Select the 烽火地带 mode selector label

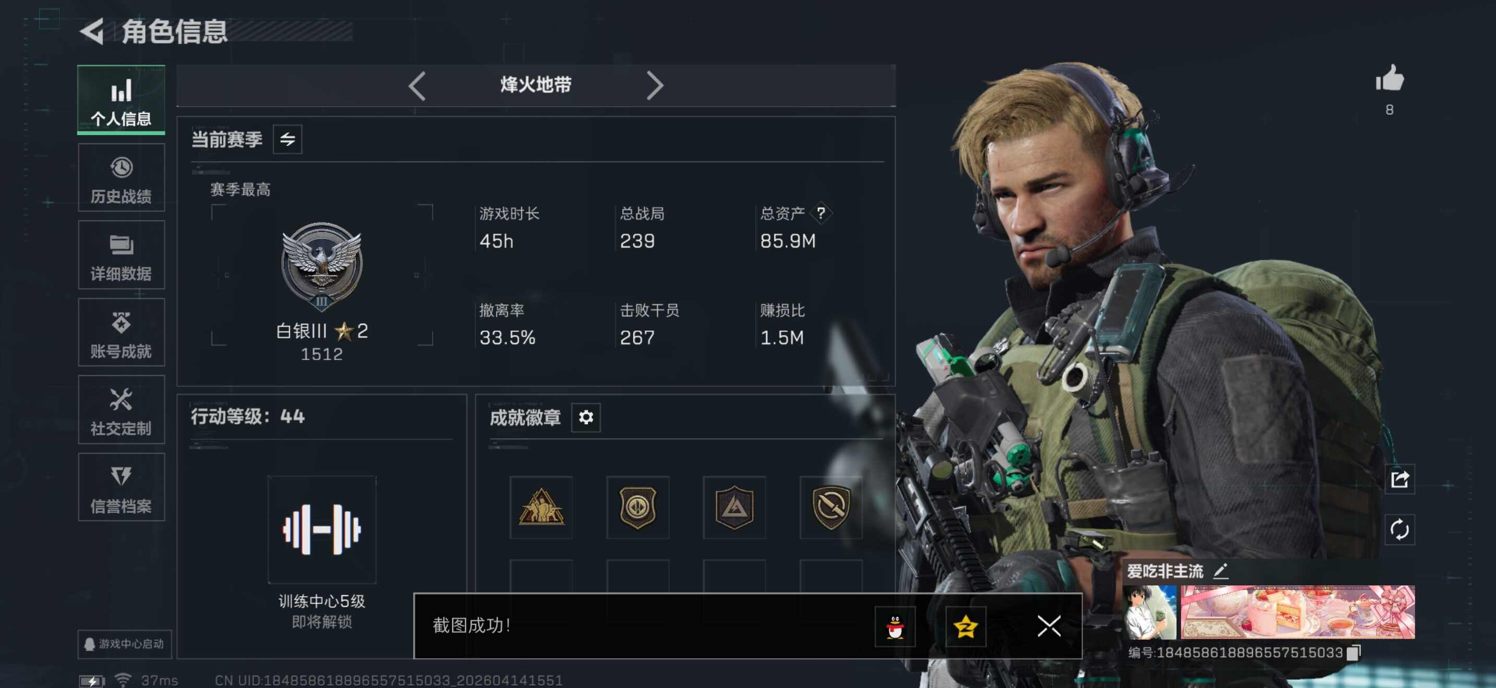(536, 85)
